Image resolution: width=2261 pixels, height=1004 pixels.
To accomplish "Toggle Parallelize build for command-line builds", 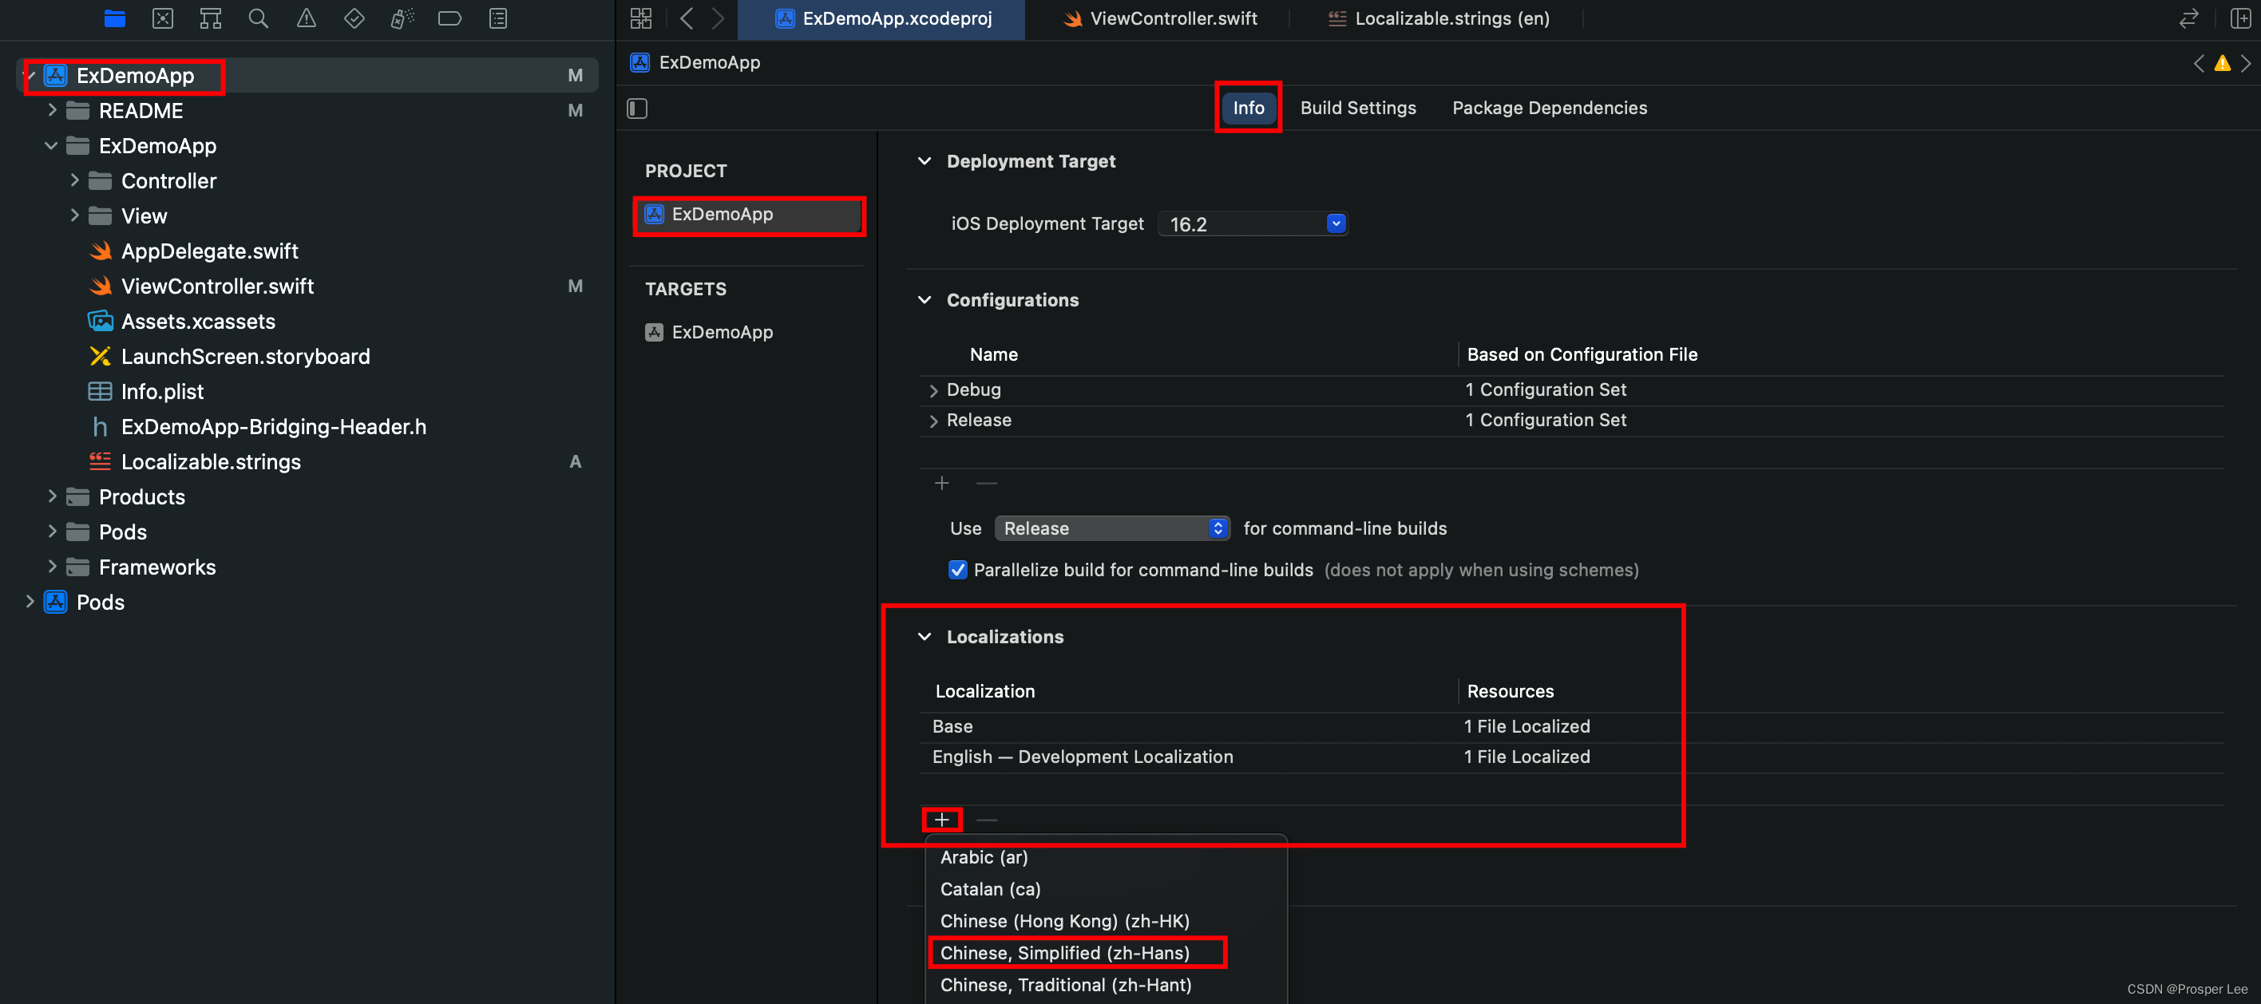I will coord(957,570).
